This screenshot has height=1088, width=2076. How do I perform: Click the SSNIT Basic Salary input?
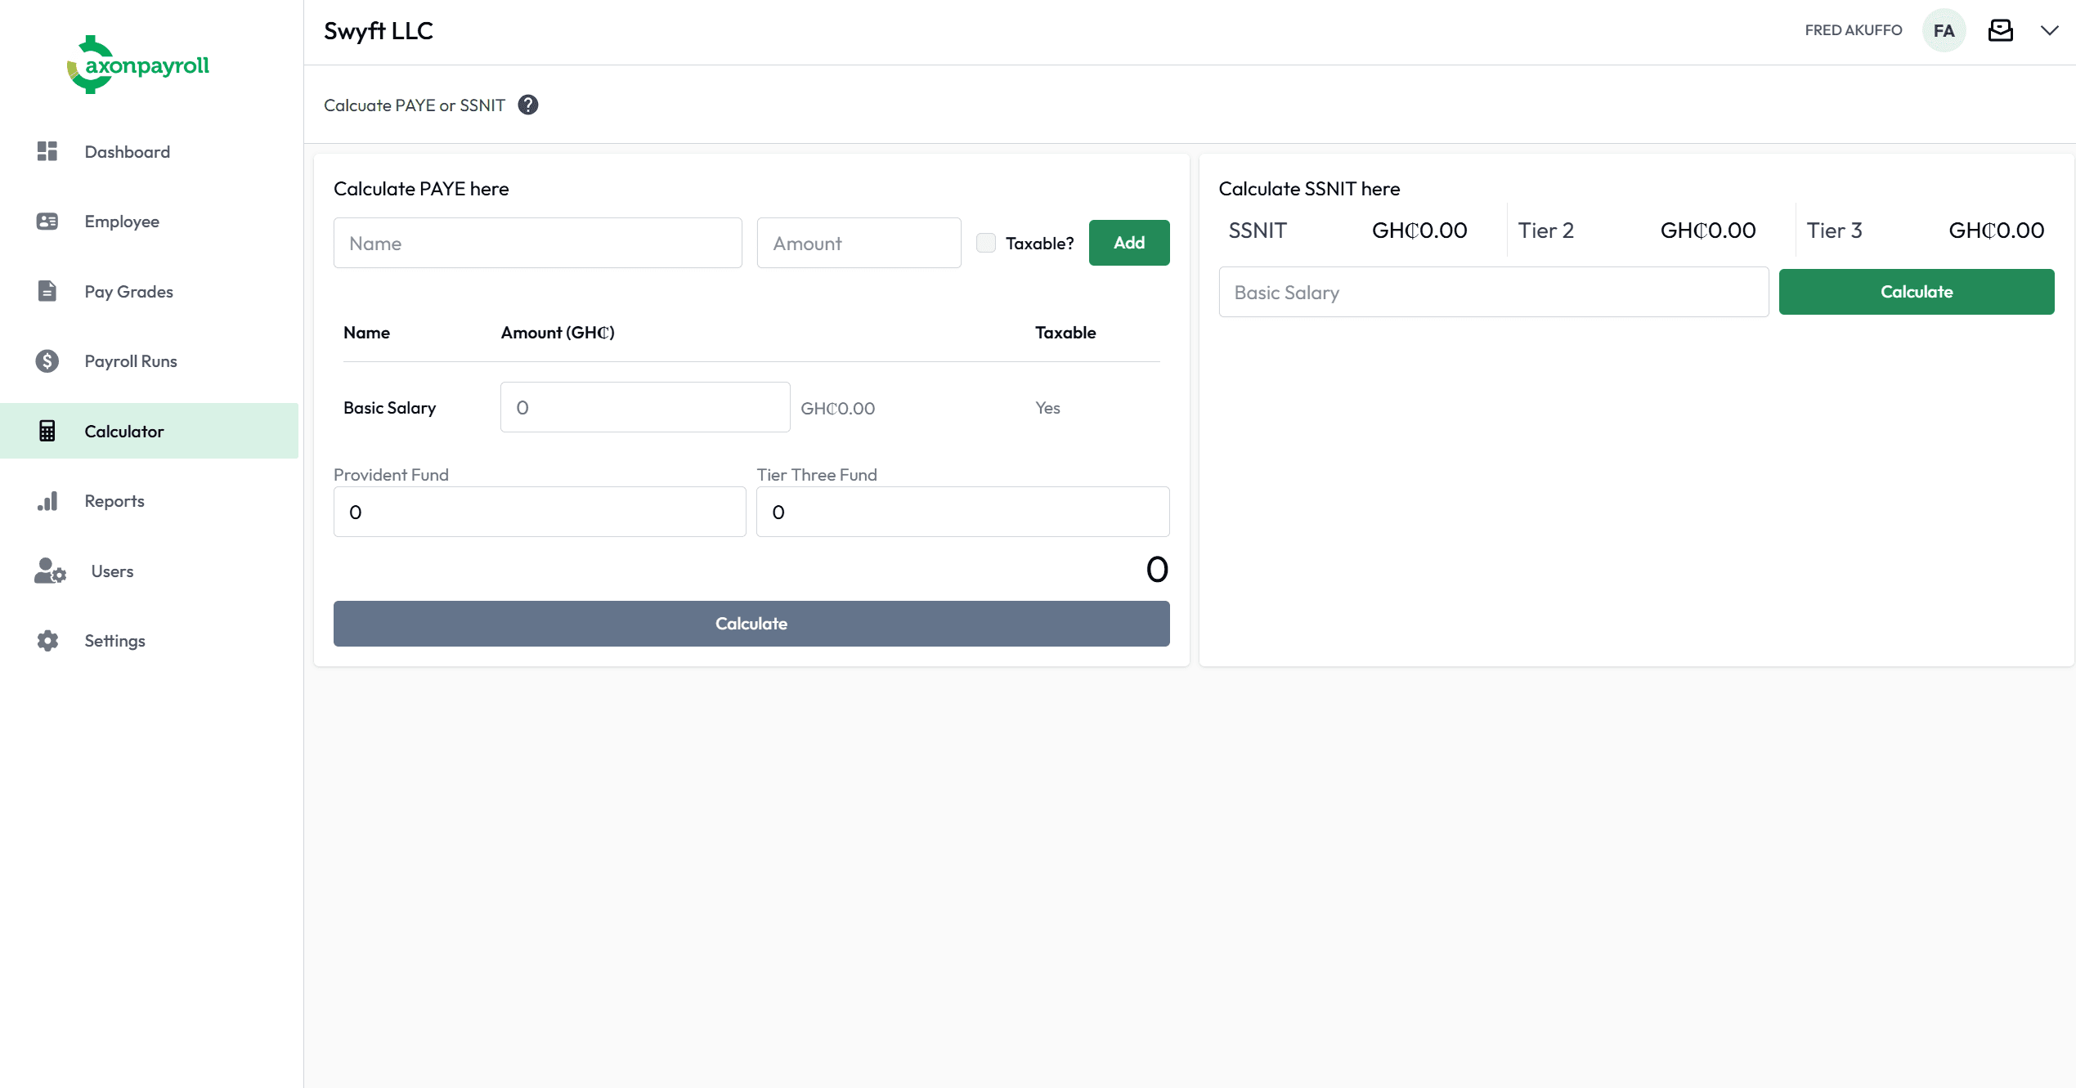(1494, 292)
